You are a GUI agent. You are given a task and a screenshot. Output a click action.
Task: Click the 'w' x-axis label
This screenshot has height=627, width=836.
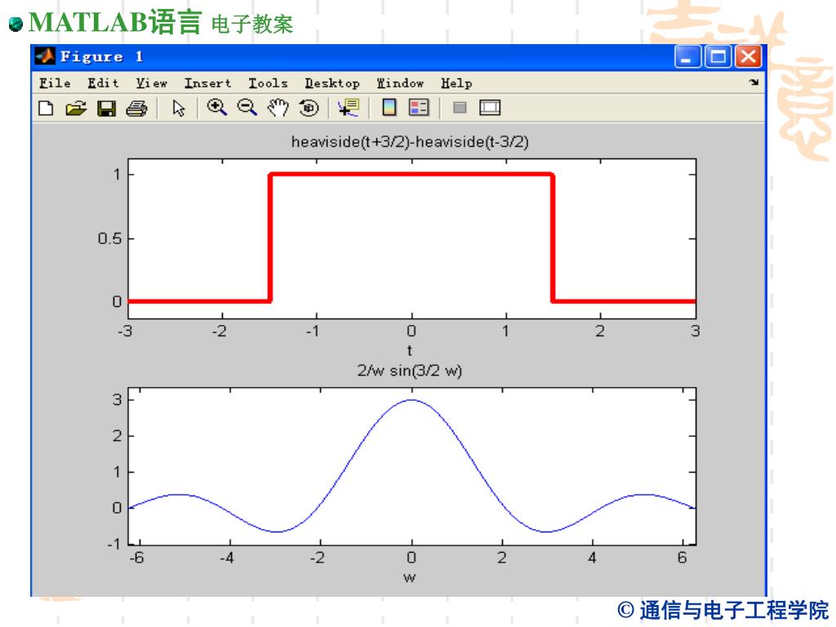pyautogui.click(x=410, y=577)
